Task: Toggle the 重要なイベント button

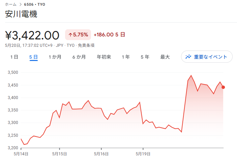Action: (207, 57)
